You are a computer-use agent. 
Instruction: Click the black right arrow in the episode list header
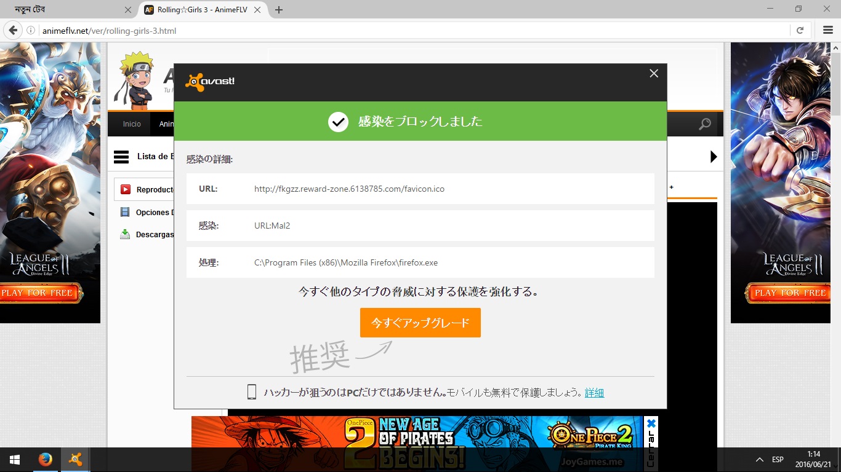tap(714, 157)
